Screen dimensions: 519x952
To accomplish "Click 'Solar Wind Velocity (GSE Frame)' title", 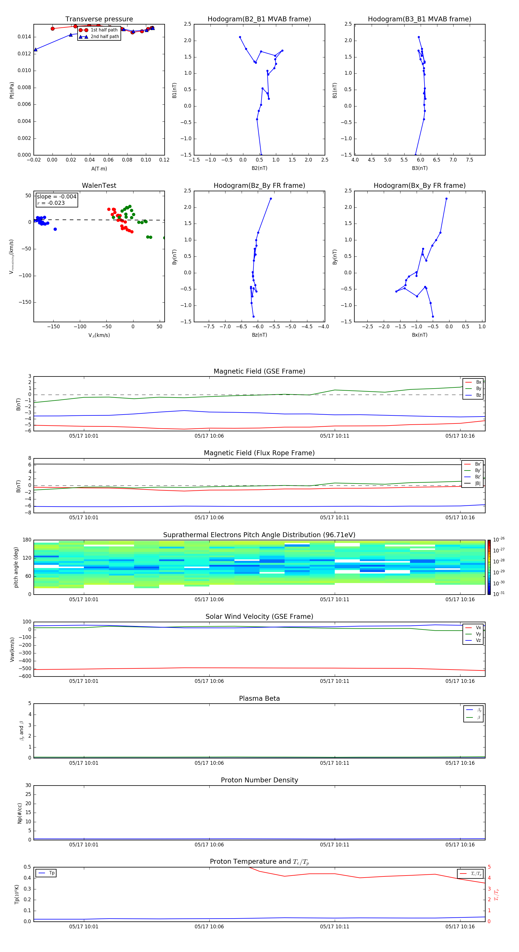I will (259, 616).
